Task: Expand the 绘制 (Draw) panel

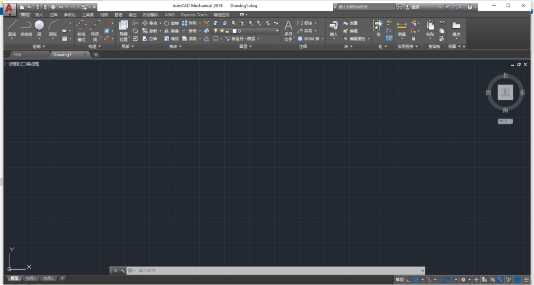Action: click(x=39, y=46)
